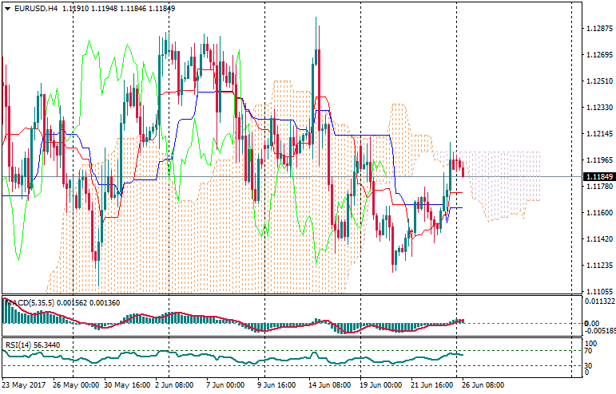The width and height of the screenshot is (616, 394).
Task: Click the RSI 30 level label
Action: point(586,365)
